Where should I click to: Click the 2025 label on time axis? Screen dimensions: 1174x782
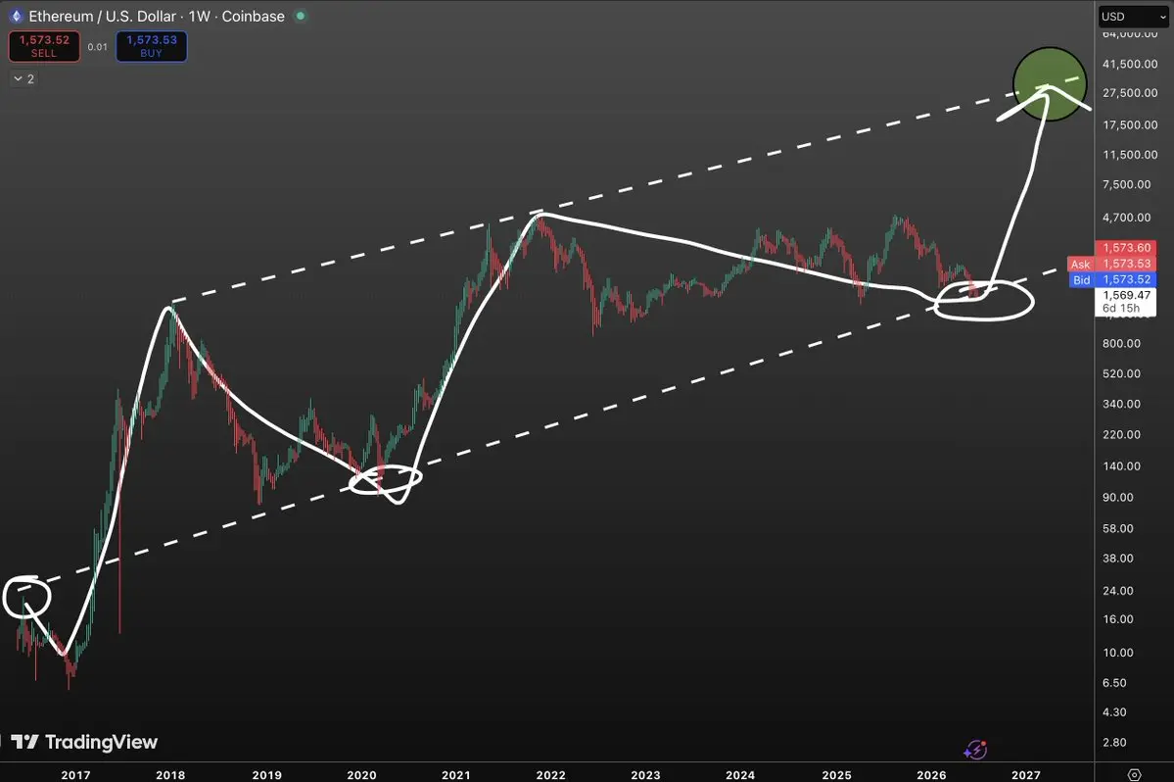pyautogui.click(x=836, y=775)
